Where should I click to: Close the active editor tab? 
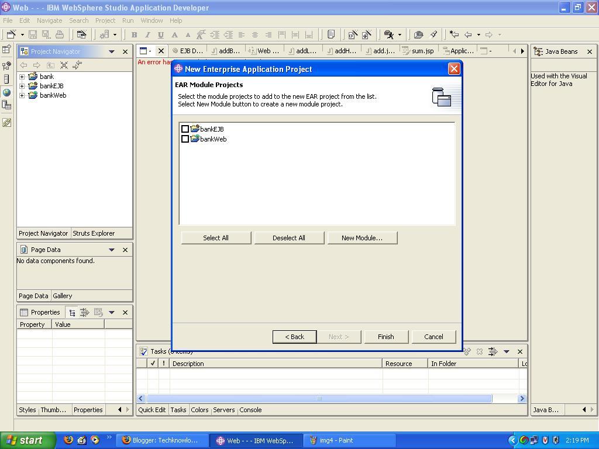(x=161, y=51)
